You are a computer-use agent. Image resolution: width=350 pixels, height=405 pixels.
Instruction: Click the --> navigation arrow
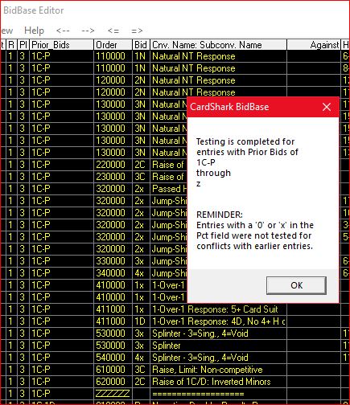tap(88, 31)
